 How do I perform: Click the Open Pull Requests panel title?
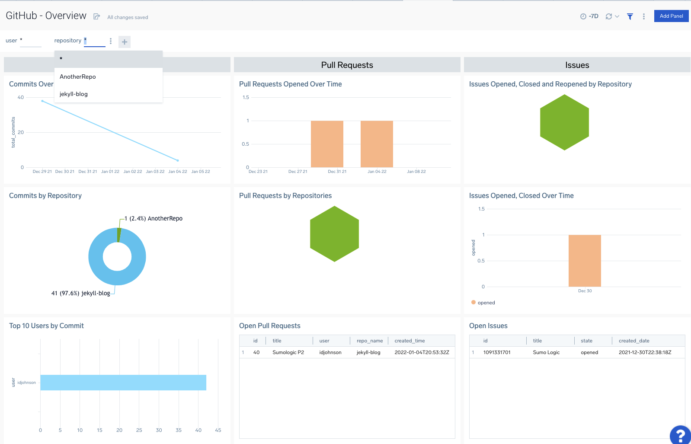tap(270, 326)
